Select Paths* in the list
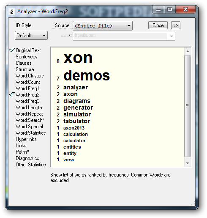The width and height of the screenshot is (207, 218). [x=22, y=152]
